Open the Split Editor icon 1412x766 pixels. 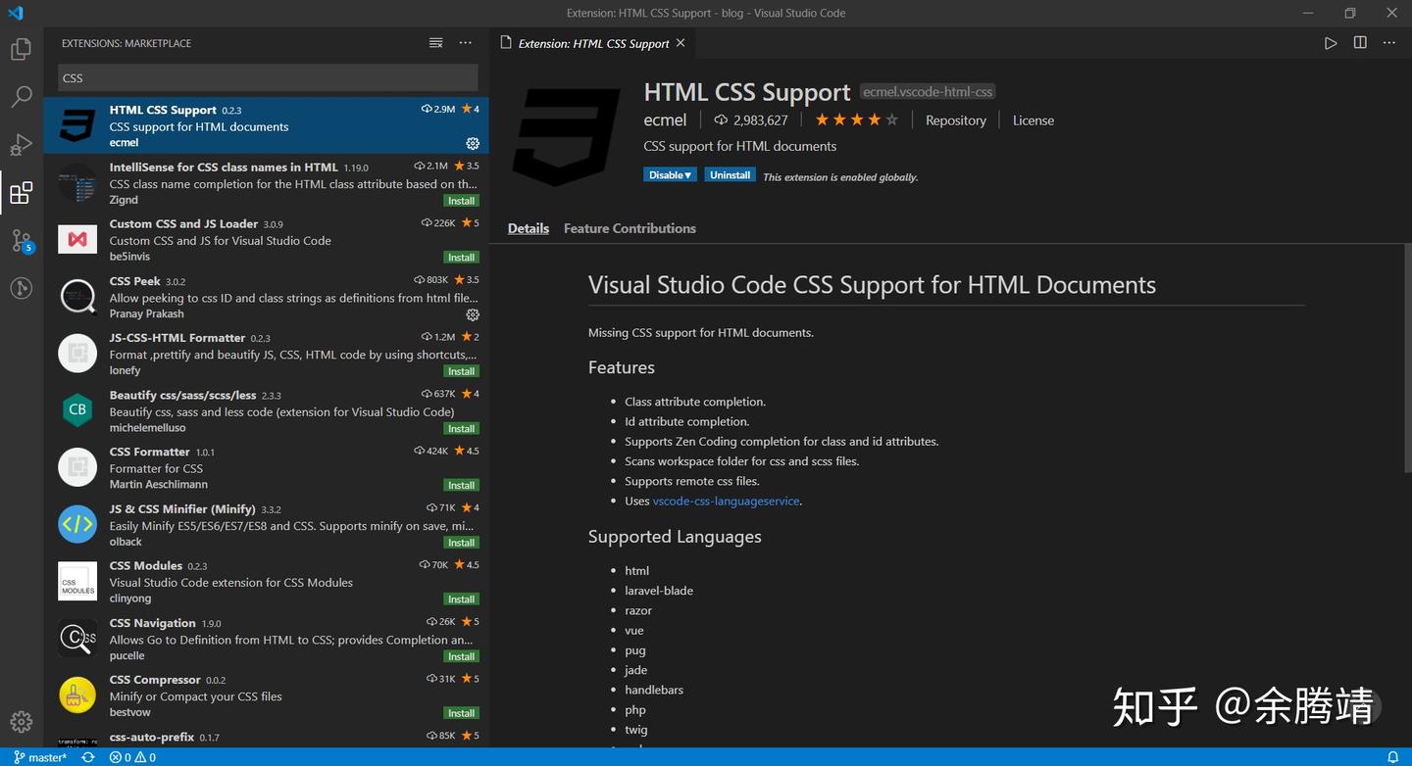[1359, 42]
